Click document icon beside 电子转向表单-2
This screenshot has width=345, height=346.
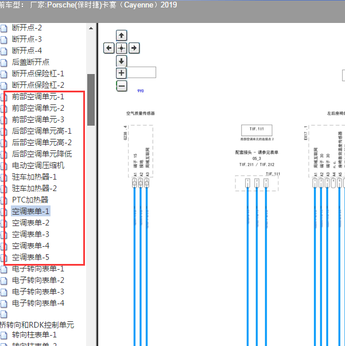[4, 281]
